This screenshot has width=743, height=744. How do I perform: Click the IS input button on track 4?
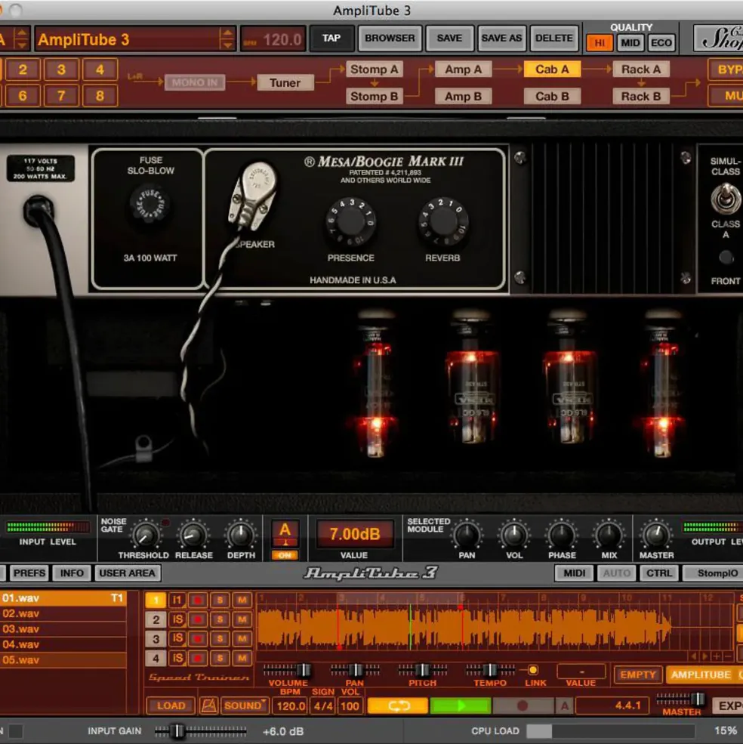[177, 658]
